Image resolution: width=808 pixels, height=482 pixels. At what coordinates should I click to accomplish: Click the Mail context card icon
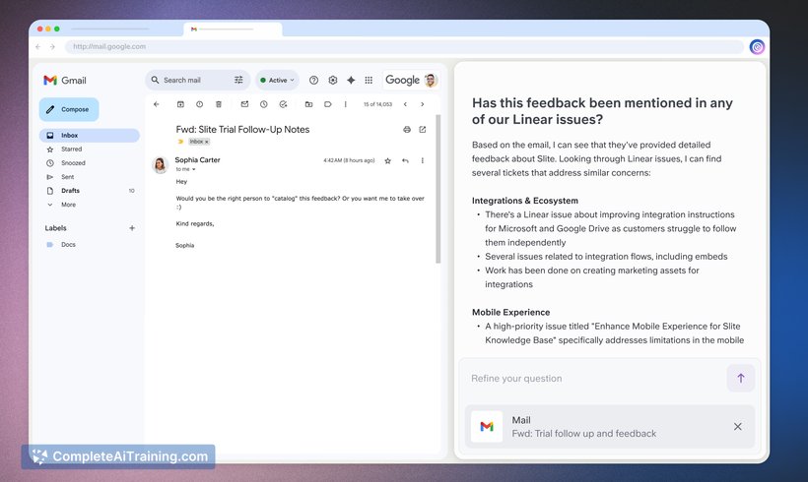(487, 427)
